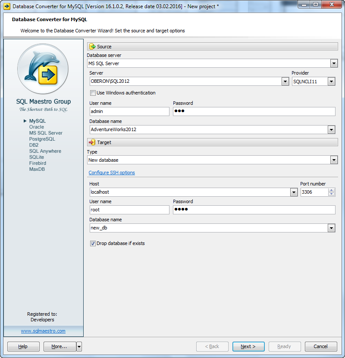This screenshot has width=345, height=358.
Task: Open Configure SSH options
Action: 111,173
